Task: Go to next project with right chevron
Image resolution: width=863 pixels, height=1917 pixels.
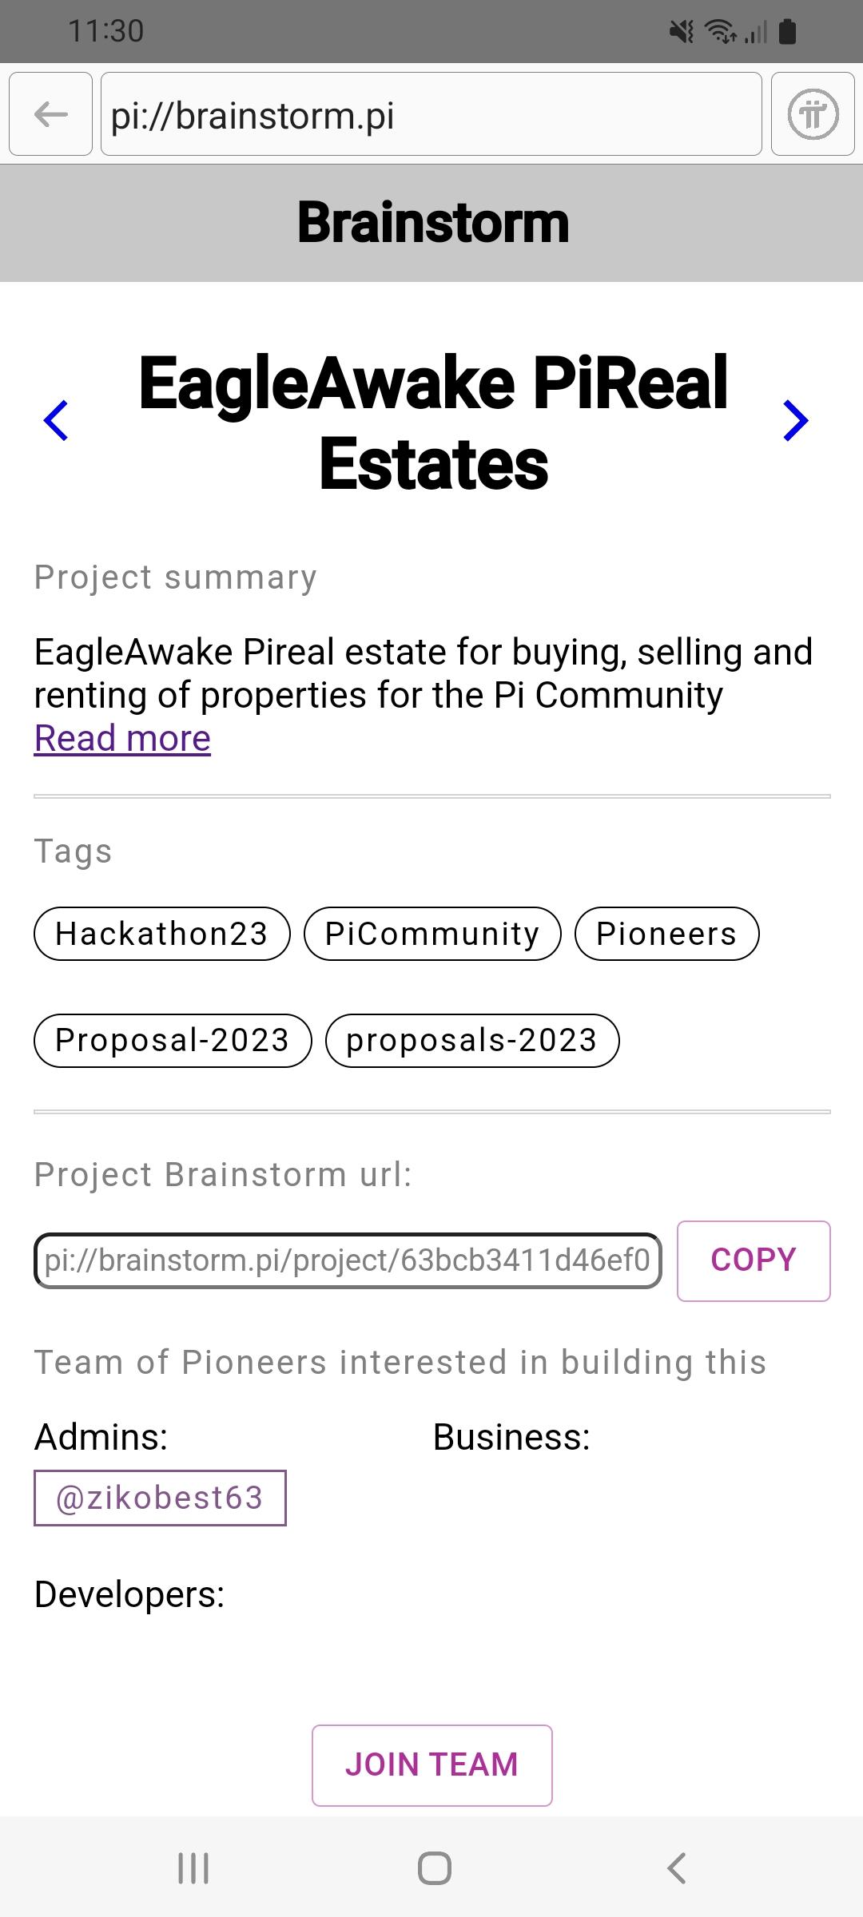Action: tap(796, 421)
